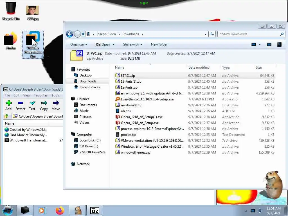
Task: Click the Copy button in 7-Zip
Action: tap(44, 105)
